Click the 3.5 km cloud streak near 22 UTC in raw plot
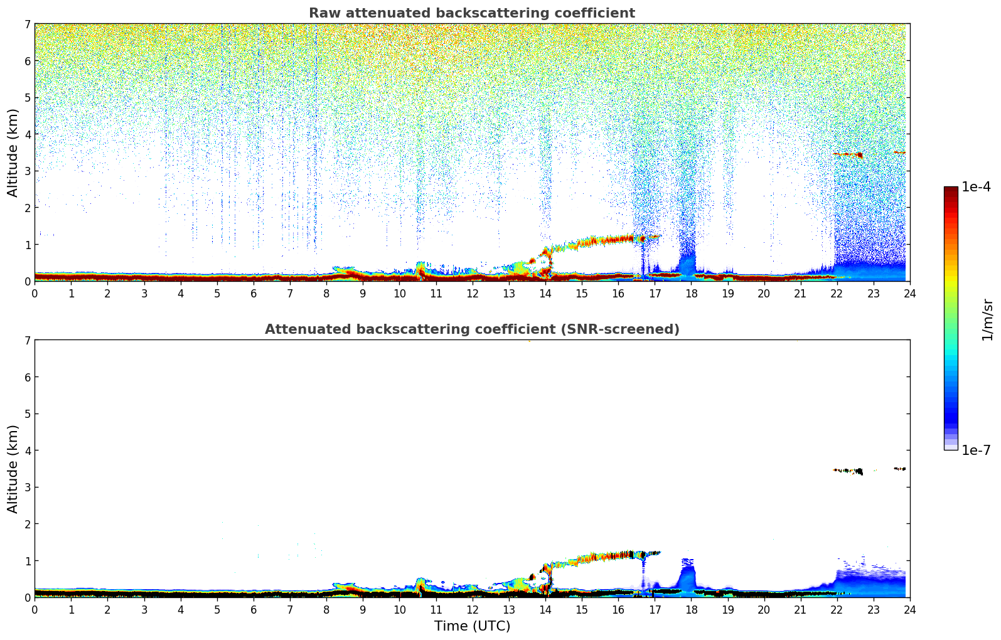1001x640 pixels. click(x=848, y=154)
